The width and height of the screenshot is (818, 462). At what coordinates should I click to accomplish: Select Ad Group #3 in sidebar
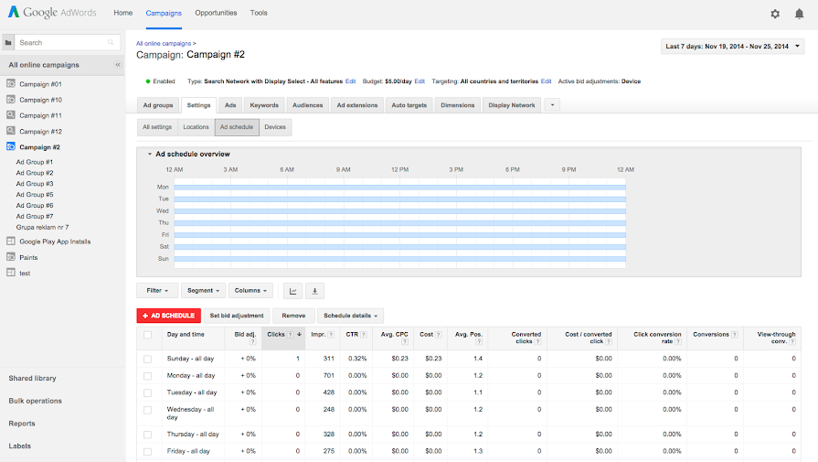[x=35, y=184]
